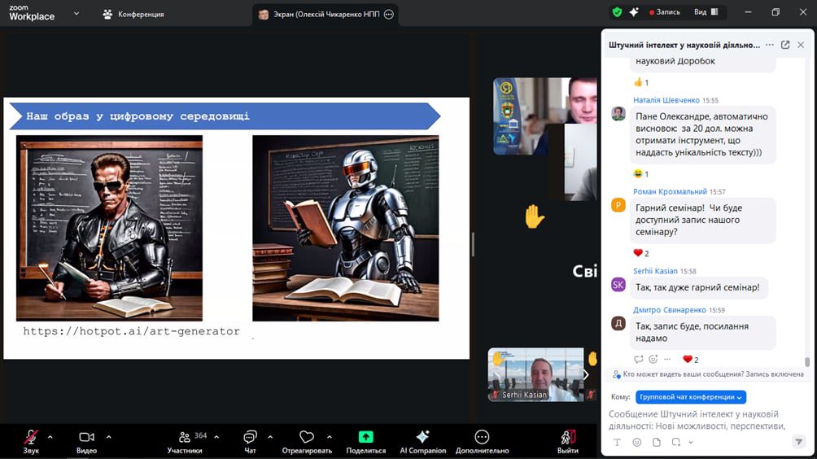The height and width of the screenshot is (459, 817).
Task: Click the Отреагировать heart icon
Action: point(307,439)
